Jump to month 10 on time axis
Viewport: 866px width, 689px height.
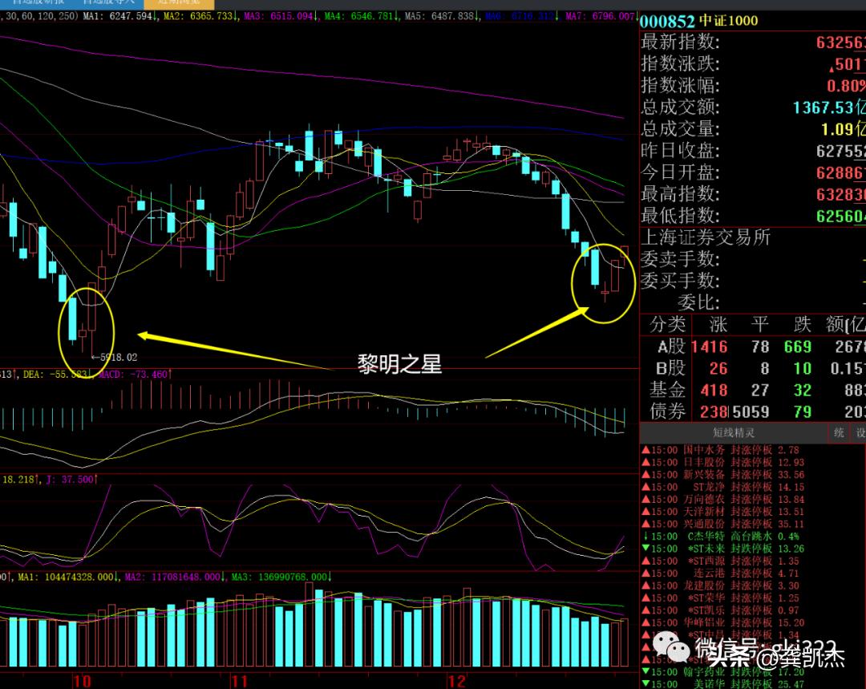[82, 681]
